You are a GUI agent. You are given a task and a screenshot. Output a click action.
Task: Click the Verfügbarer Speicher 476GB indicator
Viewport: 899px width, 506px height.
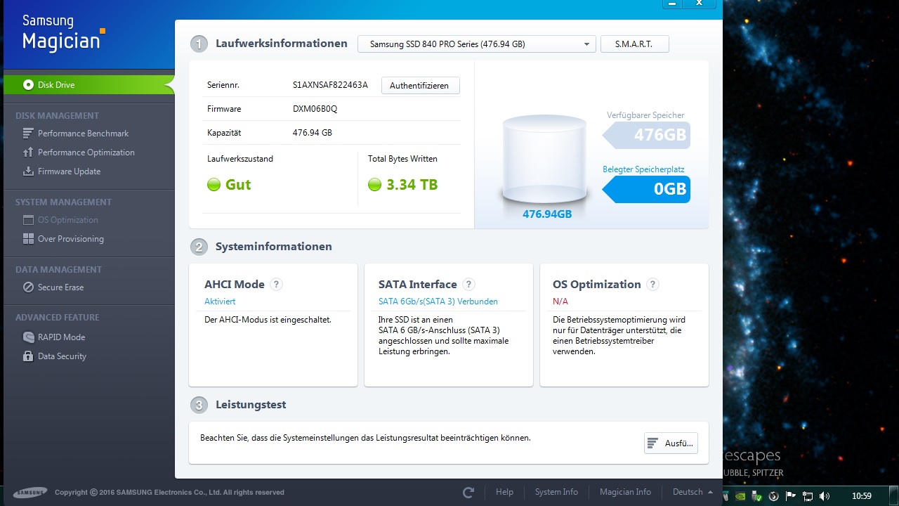click(x=646, y=135)
